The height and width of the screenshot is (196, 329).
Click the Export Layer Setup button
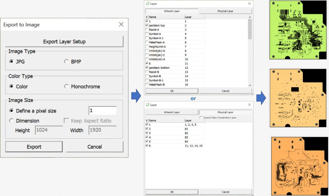(64, 41)
